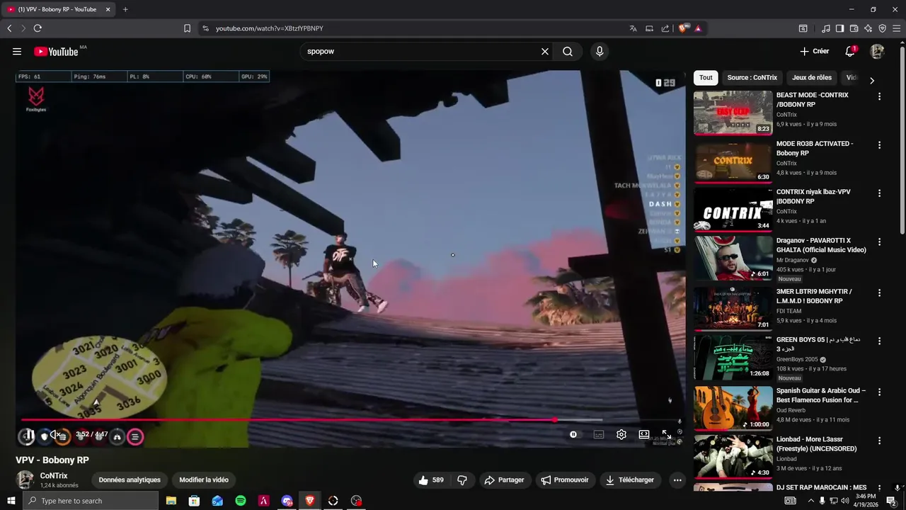Open a new browser tab with plus

click(x=125, y=9)
